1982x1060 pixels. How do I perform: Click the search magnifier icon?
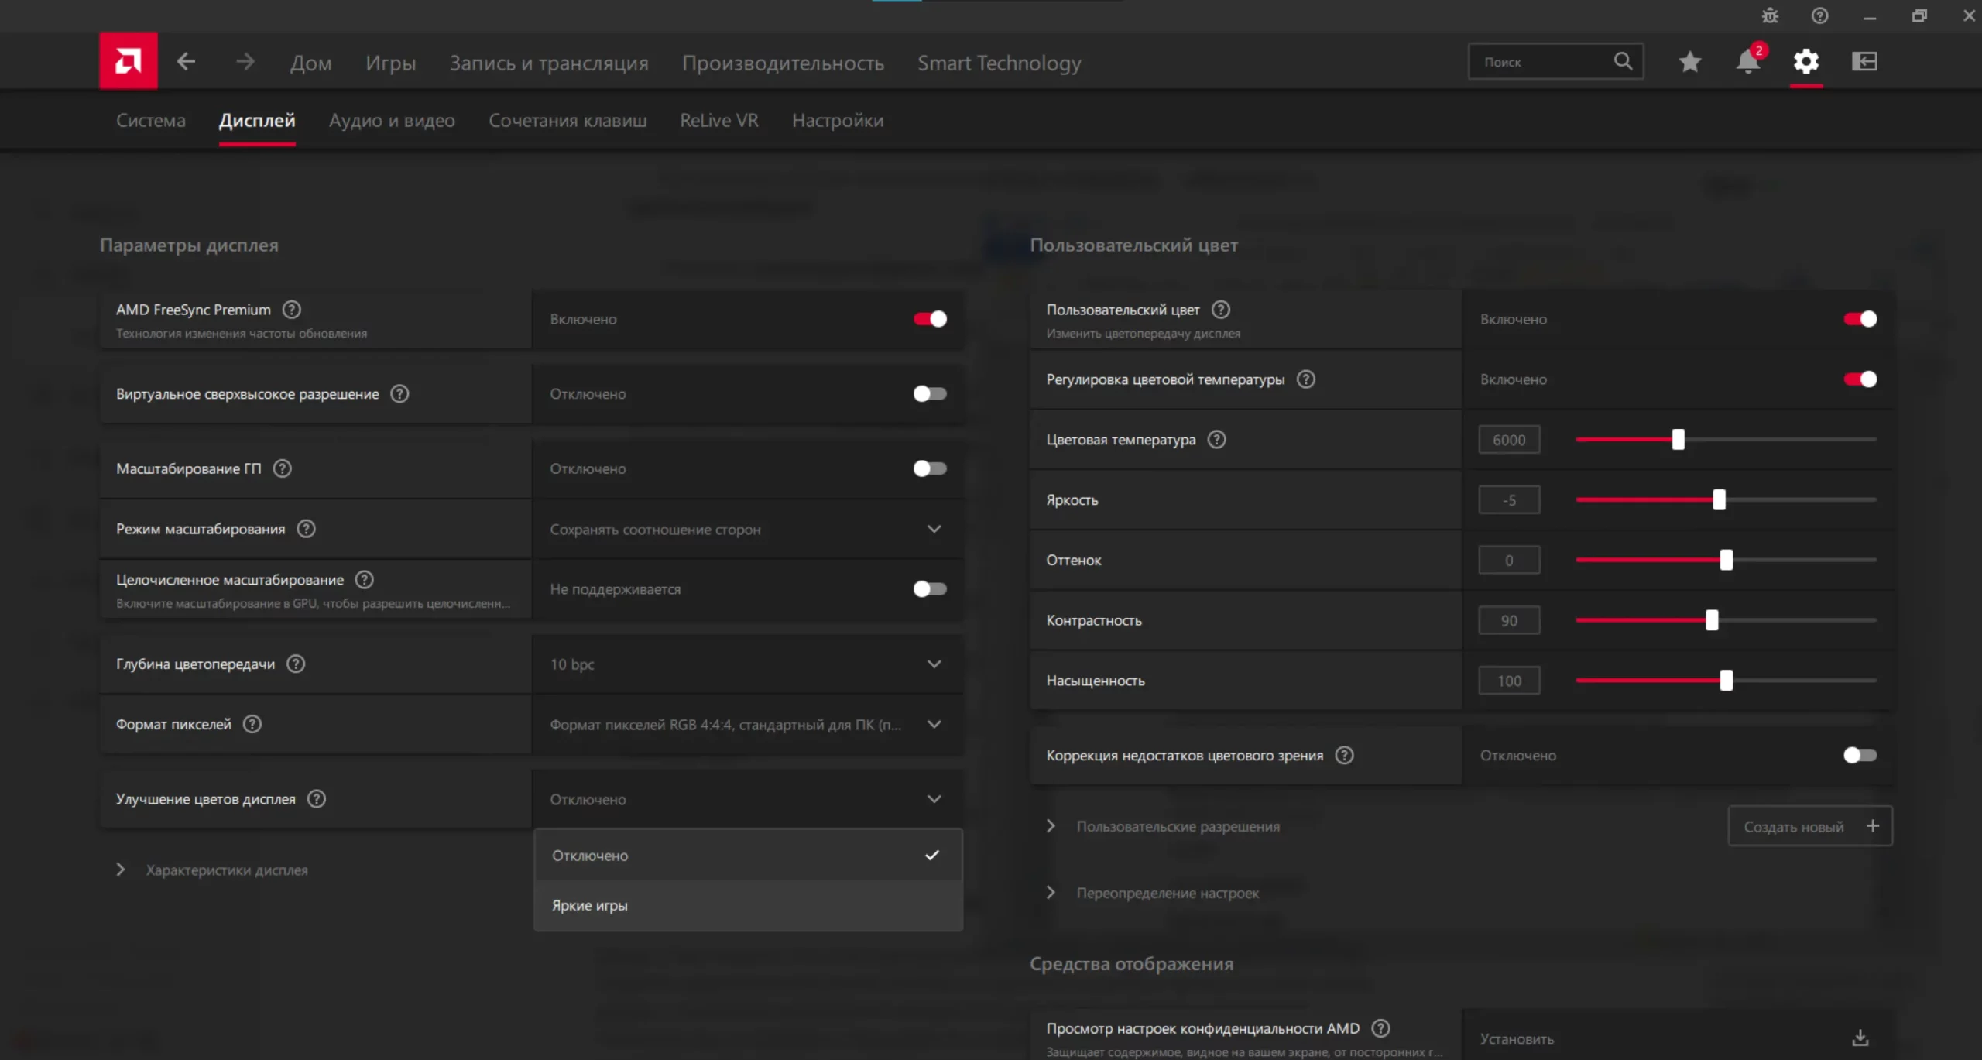pos(1623,61)
